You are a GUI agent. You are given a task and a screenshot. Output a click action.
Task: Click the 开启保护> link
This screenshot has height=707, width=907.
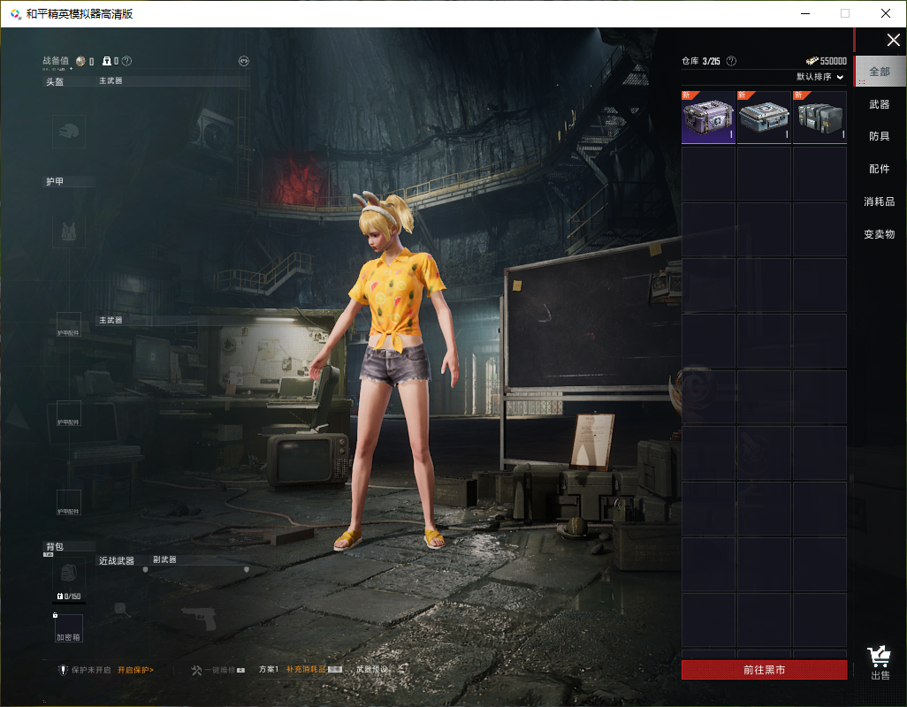(x=135, y=670)
